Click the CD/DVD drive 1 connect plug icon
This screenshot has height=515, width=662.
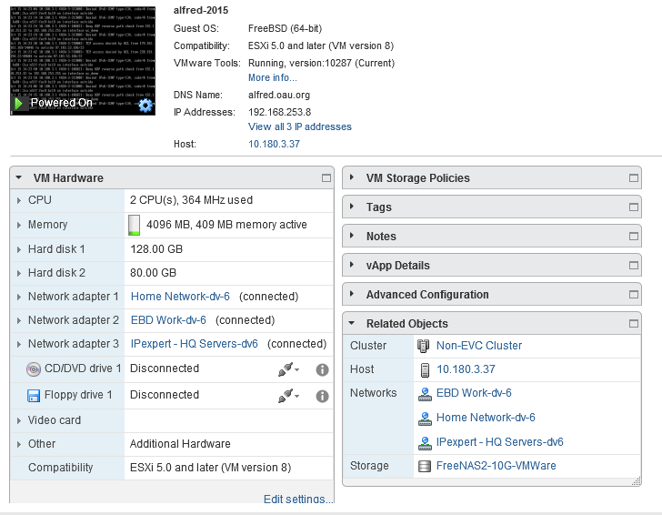(287, 369)
